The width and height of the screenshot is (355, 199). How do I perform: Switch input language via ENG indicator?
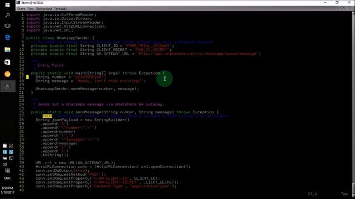click(7, 178)
